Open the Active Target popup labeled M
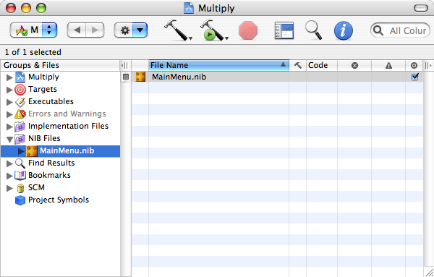 coord(33,30)
